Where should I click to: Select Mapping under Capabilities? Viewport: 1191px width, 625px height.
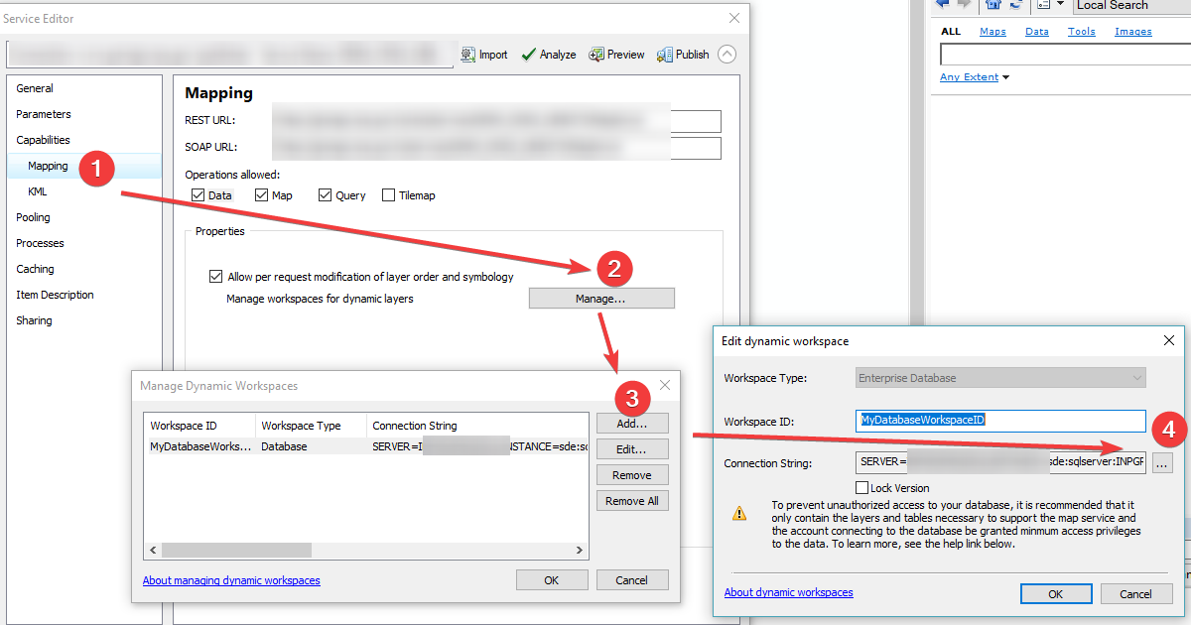point(48,166)
